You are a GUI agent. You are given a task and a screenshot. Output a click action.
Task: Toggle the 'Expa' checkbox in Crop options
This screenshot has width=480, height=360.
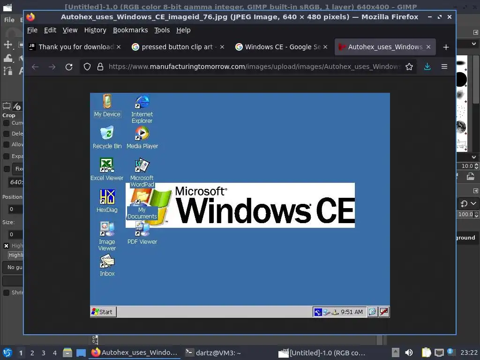coord(6,156)
